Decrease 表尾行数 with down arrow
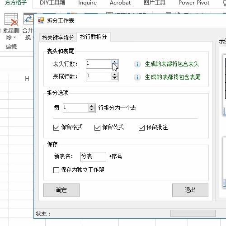 (115, 78)
